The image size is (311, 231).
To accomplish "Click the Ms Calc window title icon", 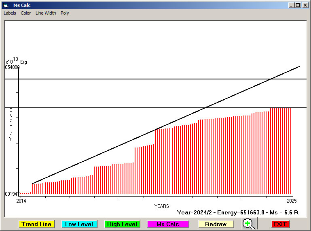I will 5,5.
